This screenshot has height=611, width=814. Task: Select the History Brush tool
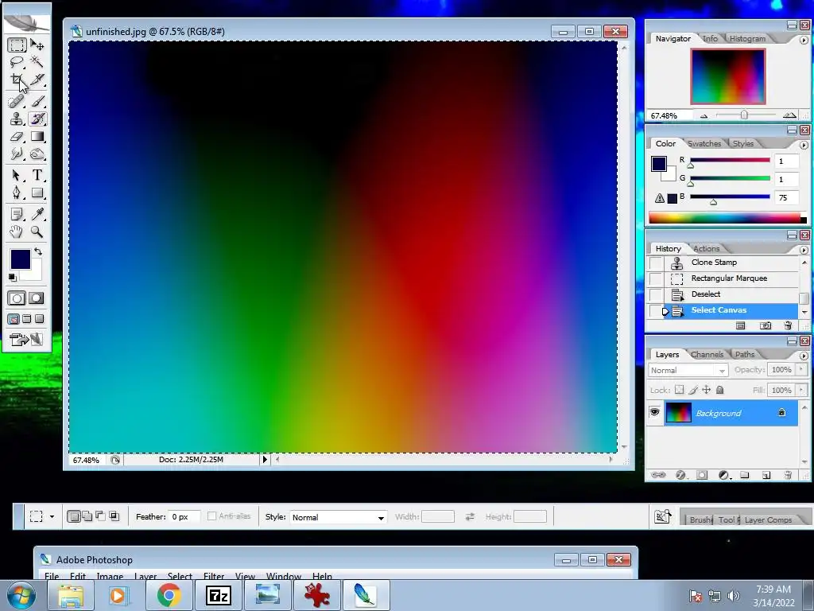point(37,119)
